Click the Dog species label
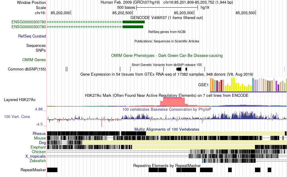287x177 pixels. point(43,143)
